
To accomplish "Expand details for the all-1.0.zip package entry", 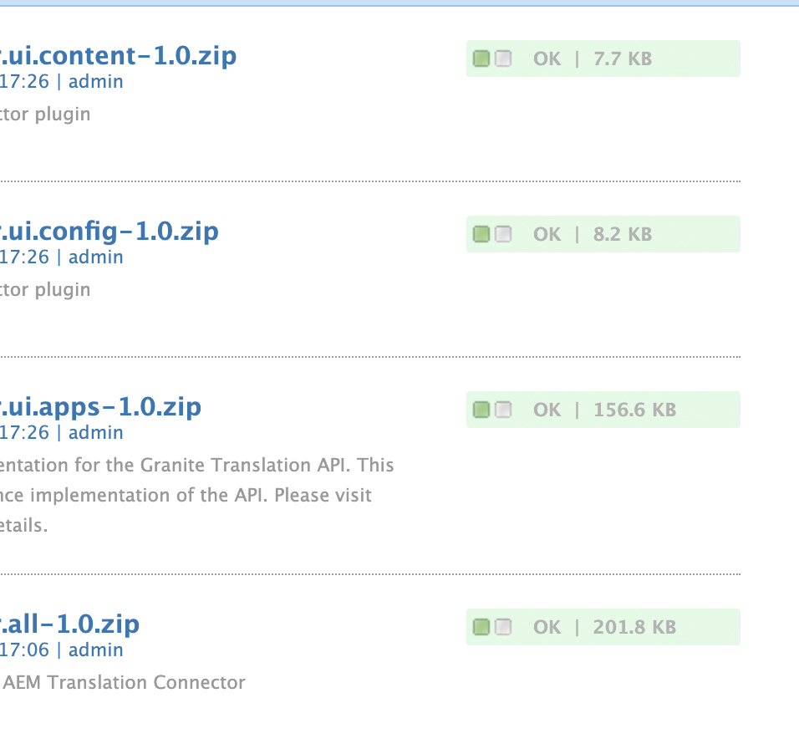I will tap(69, 624).
